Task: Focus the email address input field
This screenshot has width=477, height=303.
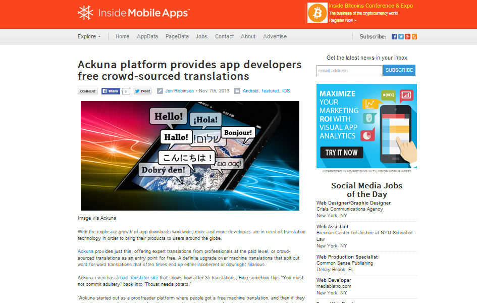Action: pos(349,71)
